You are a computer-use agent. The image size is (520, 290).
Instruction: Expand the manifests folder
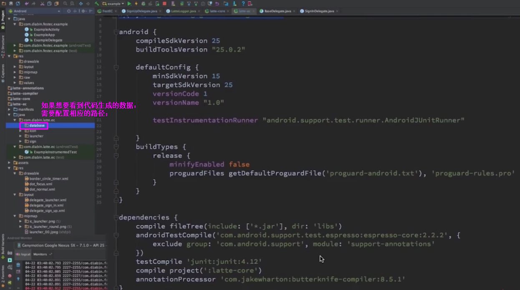click(10, 109)
